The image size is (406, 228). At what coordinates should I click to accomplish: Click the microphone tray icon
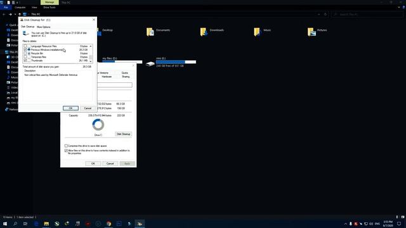351,224
